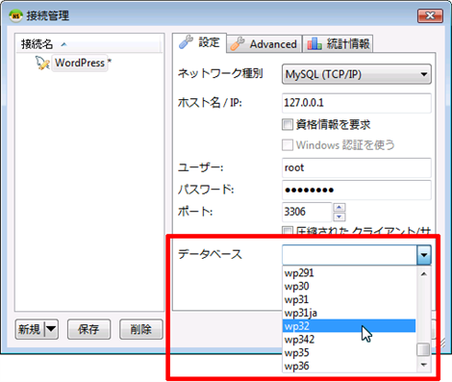Increase port number with up arrow

[339, 208]
